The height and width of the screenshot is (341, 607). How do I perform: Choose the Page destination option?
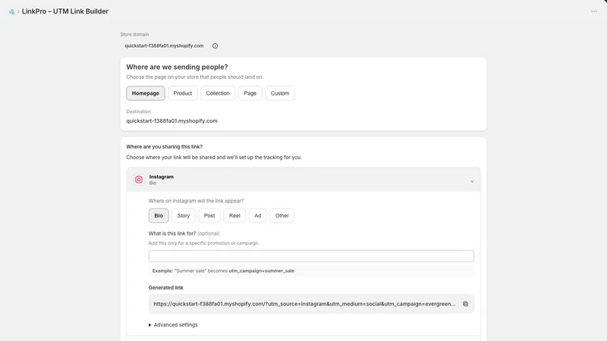250,93
